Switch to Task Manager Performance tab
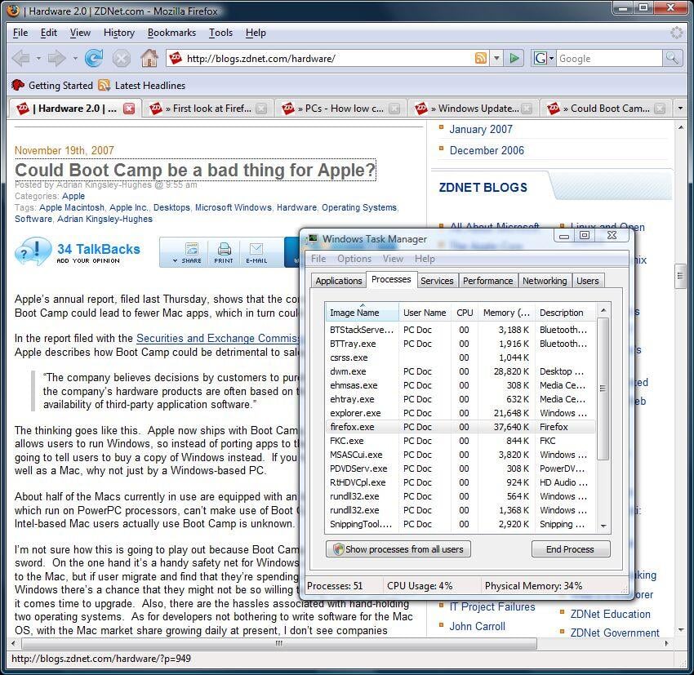694x675 pixels. point(487,281)
